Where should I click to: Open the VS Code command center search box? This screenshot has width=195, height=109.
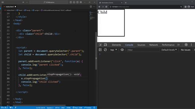click(x=49, y=2)
